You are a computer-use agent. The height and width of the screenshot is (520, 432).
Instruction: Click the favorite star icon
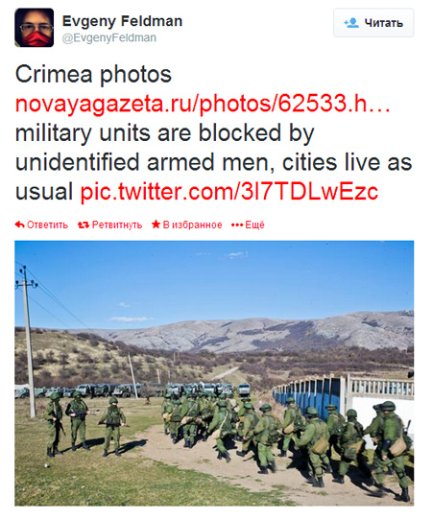click(156, 225)
